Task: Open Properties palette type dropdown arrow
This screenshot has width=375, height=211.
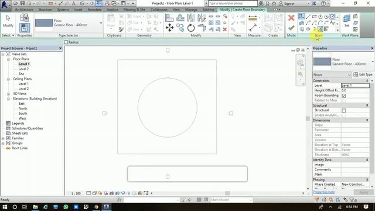Action: [x=373, y=62]
